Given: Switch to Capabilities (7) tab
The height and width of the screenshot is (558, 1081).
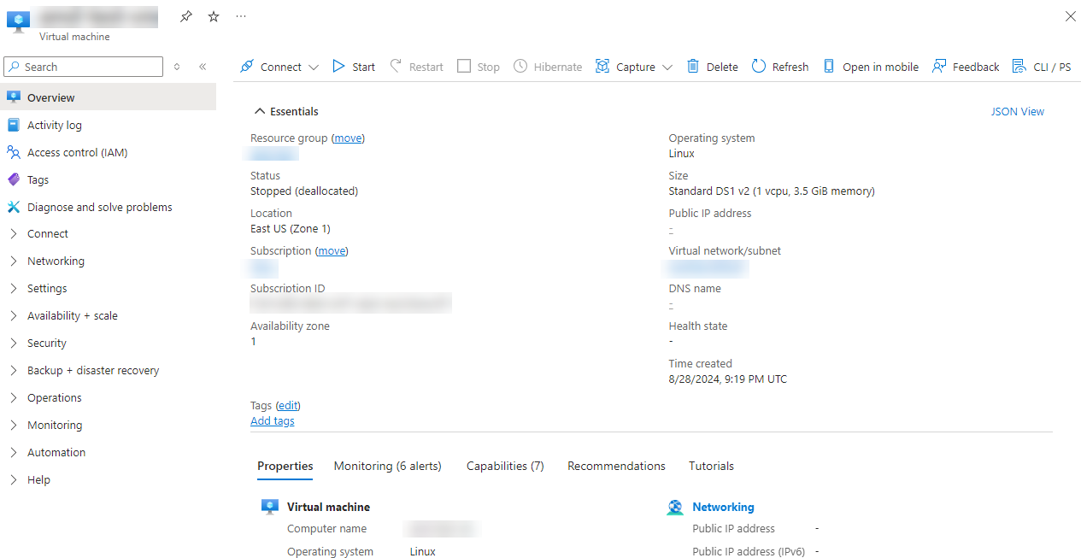Looking at the screenshot, I should coord(505,466).
